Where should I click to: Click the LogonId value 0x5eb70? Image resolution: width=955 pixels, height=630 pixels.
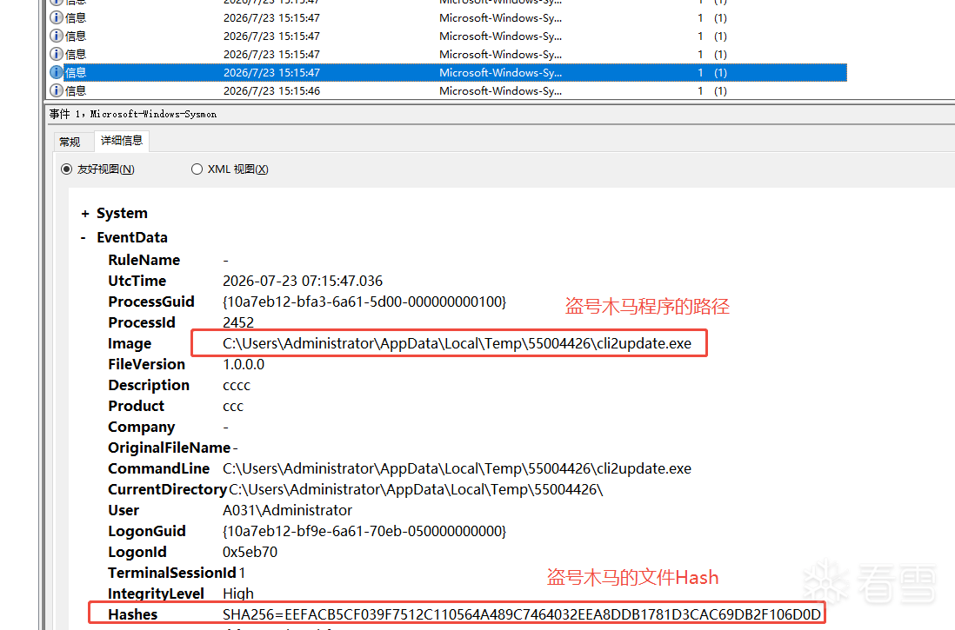(250, 552)
